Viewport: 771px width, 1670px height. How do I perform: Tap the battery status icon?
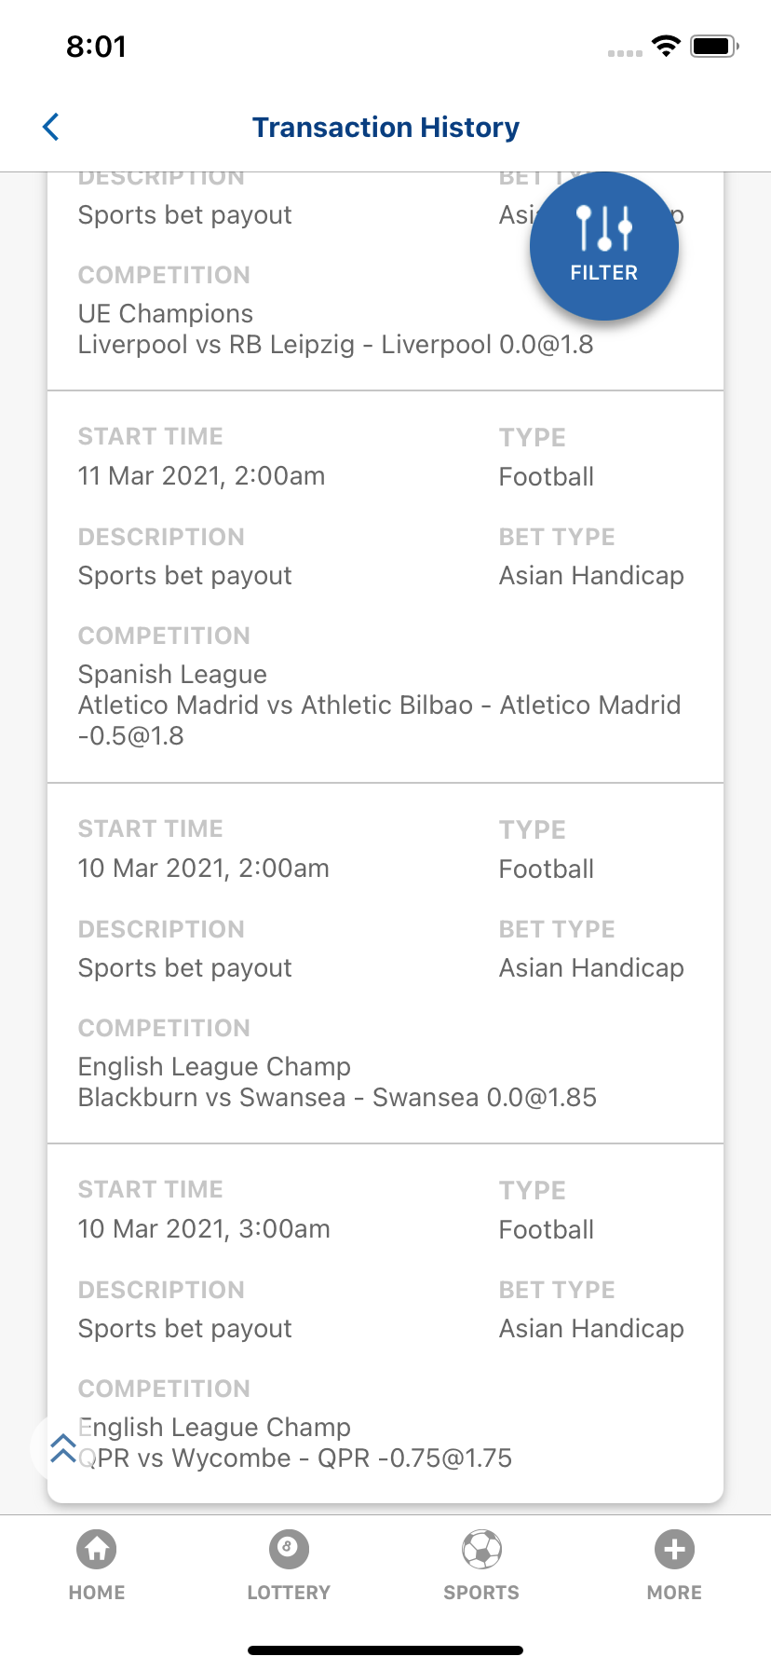click(x=714, y=46)
